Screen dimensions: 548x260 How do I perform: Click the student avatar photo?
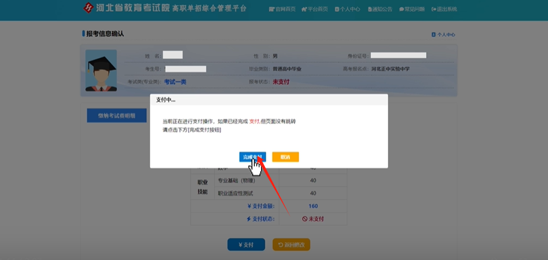click(101, 70)
